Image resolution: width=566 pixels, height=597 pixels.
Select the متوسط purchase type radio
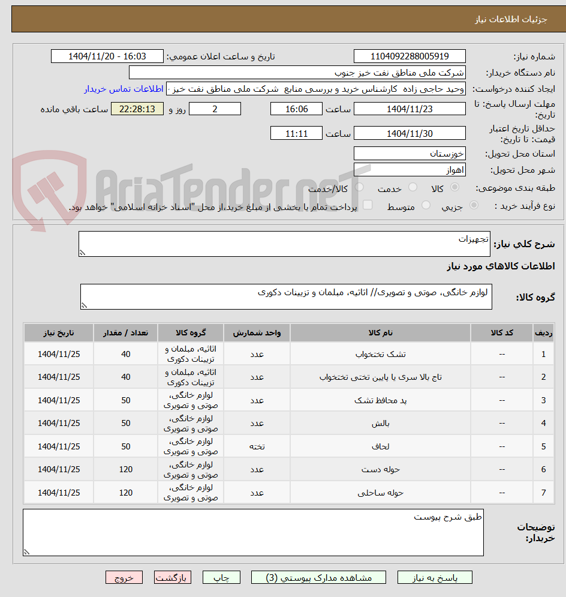pos(426,205)
